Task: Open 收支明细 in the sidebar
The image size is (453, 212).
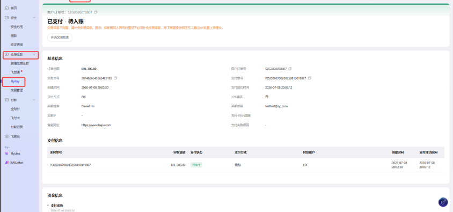Action: (x=17, y=45)
